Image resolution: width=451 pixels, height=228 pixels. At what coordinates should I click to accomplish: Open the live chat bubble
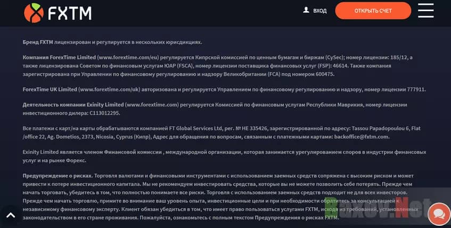439,213
